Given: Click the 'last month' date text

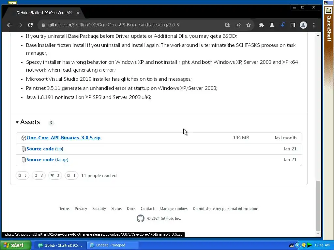Looking at the screenshot, I should point(286,138).
